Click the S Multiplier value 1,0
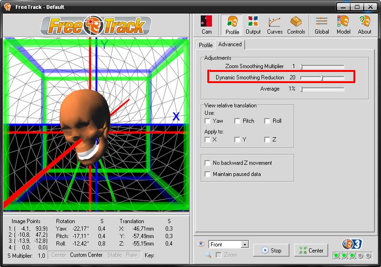The image size is (381, 267). (41, 256)
